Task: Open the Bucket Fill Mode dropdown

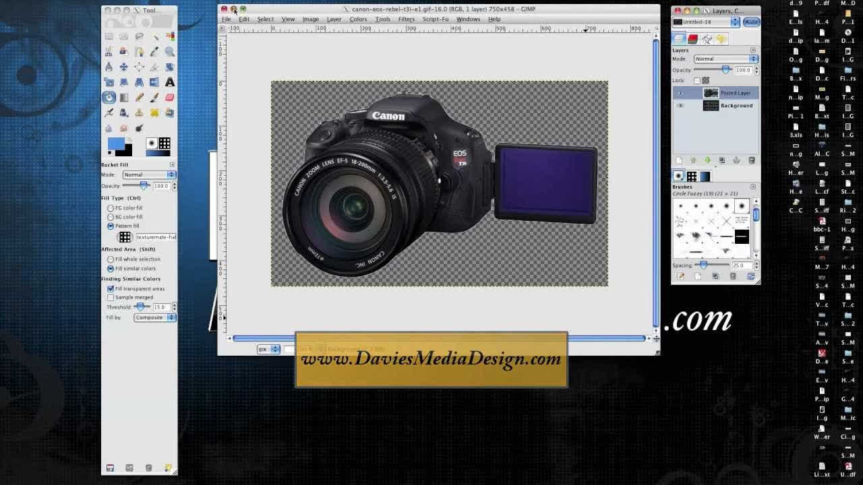Action: (148, 174)
